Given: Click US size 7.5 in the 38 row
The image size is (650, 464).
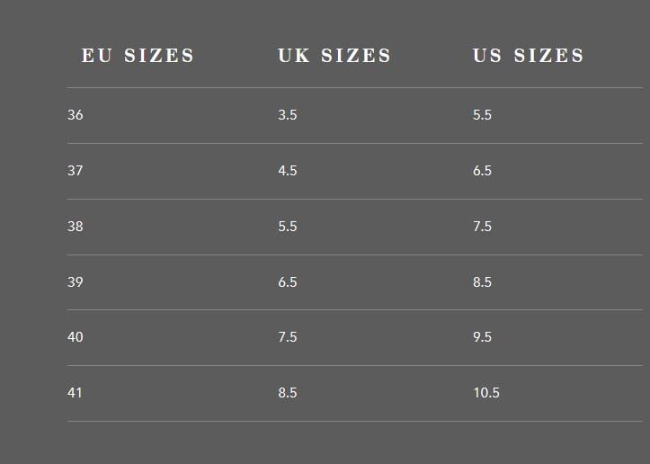Looking at the screenshot, I should coord(482,226).
